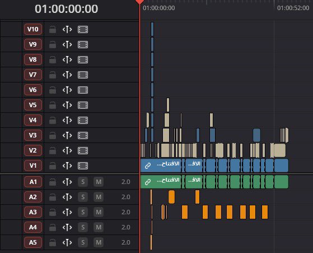Toggle auto track selector on V1

click(67, 165)
